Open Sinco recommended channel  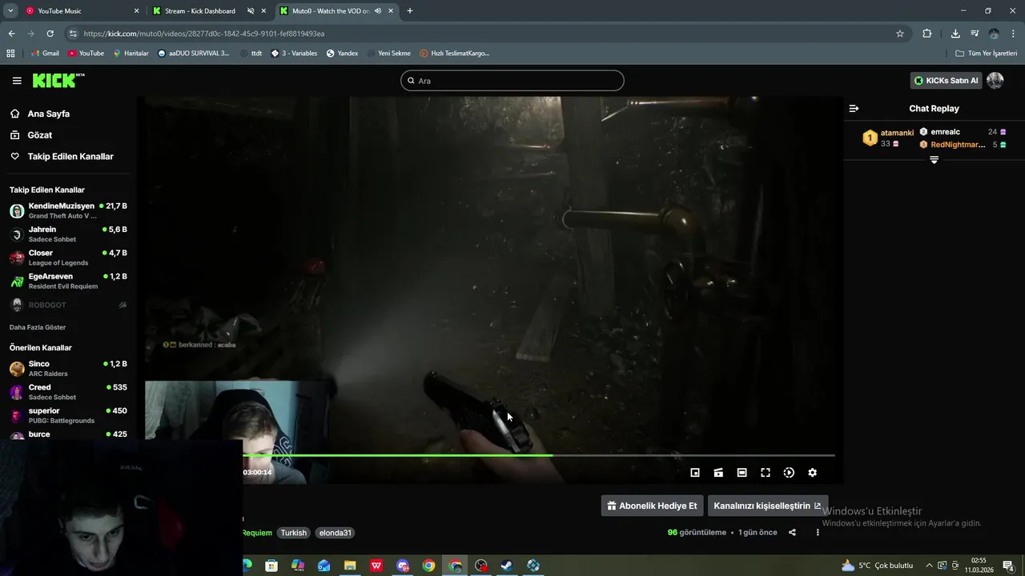(68, 369)
